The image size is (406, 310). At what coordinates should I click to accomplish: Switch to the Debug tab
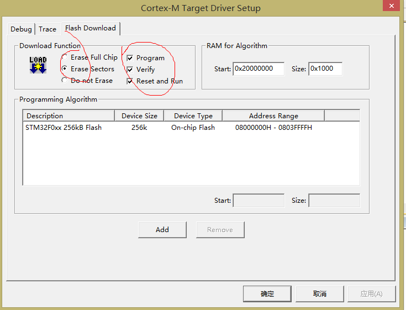coord(21,29)
